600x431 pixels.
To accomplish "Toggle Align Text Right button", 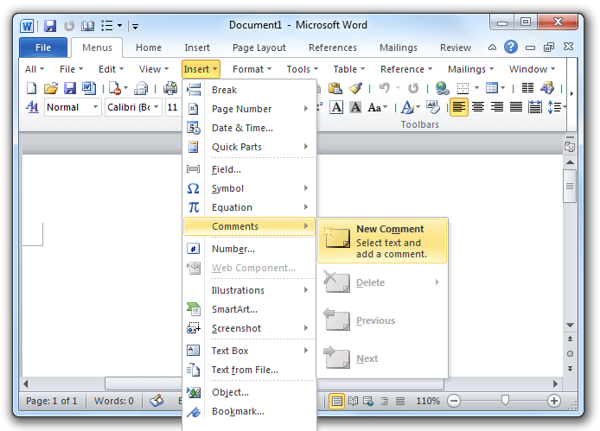I will (496, 107).
